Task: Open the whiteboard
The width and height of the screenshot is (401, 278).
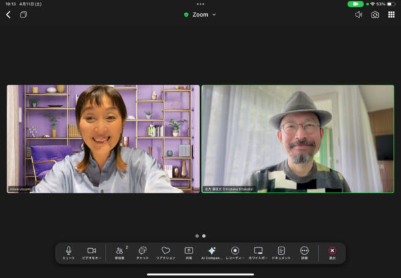Action: tap(258, 251)
